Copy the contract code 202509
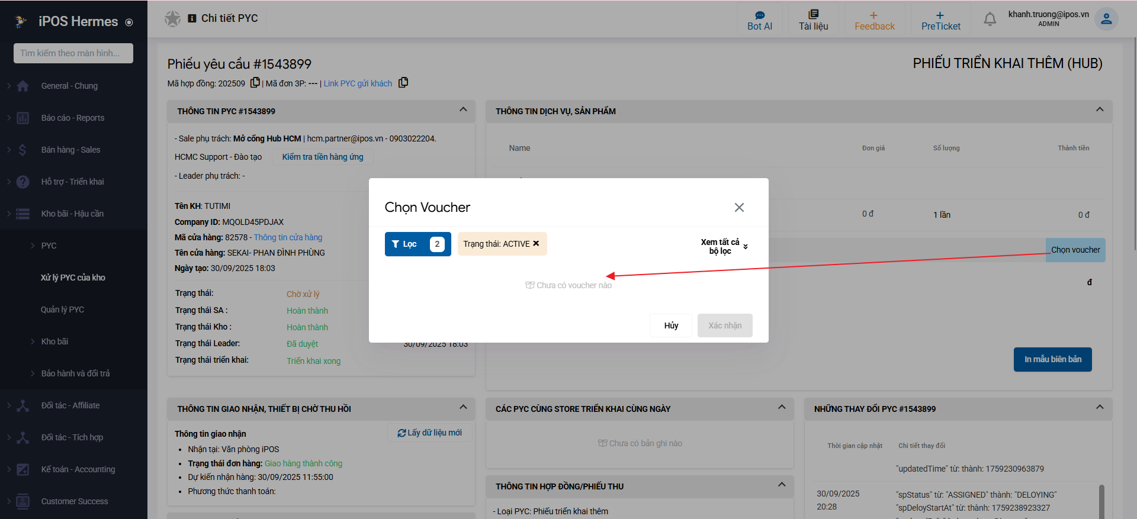Viewport: 1137px width, 519px height. pyautogui.click(x=255, y=83)
